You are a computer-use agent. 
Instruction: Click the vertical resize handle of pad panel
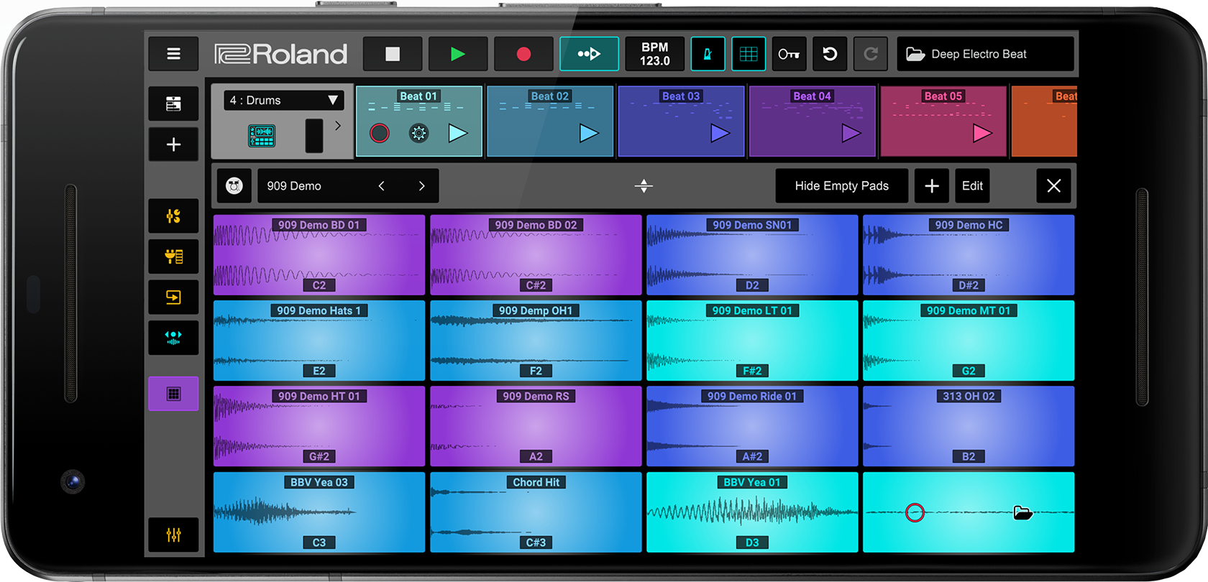pos(644,186)
